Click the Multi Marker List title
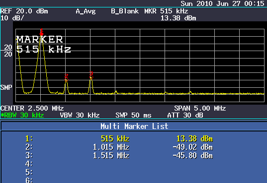The width and height of the screenshot is (267, 183). (134, 126)
